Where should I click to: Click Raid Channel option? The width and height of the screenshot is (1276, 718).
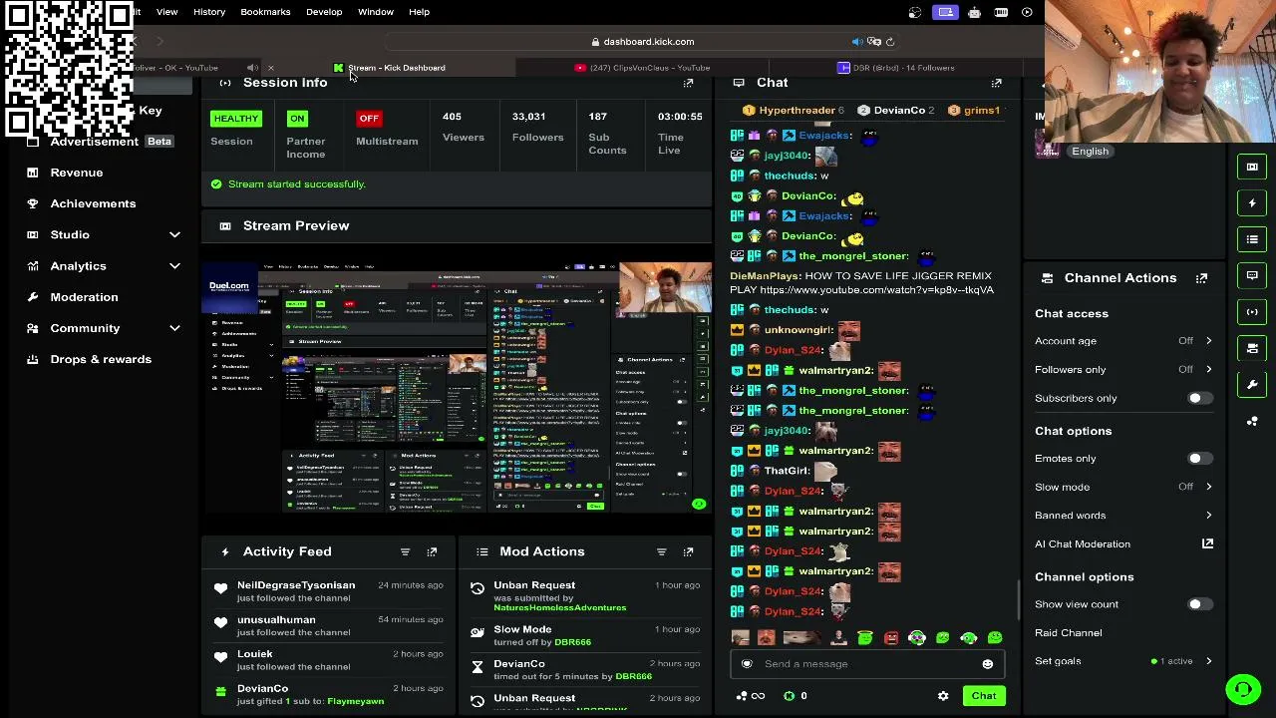point(1069,633)
